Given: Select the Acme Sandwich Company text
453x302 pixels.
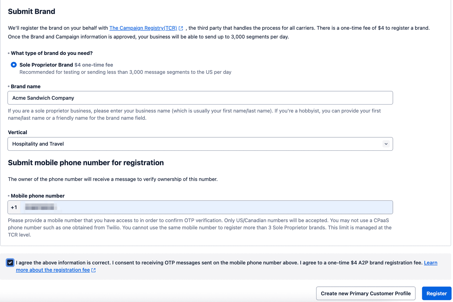Looking at the screenshot, I should (x=43, y=98).
